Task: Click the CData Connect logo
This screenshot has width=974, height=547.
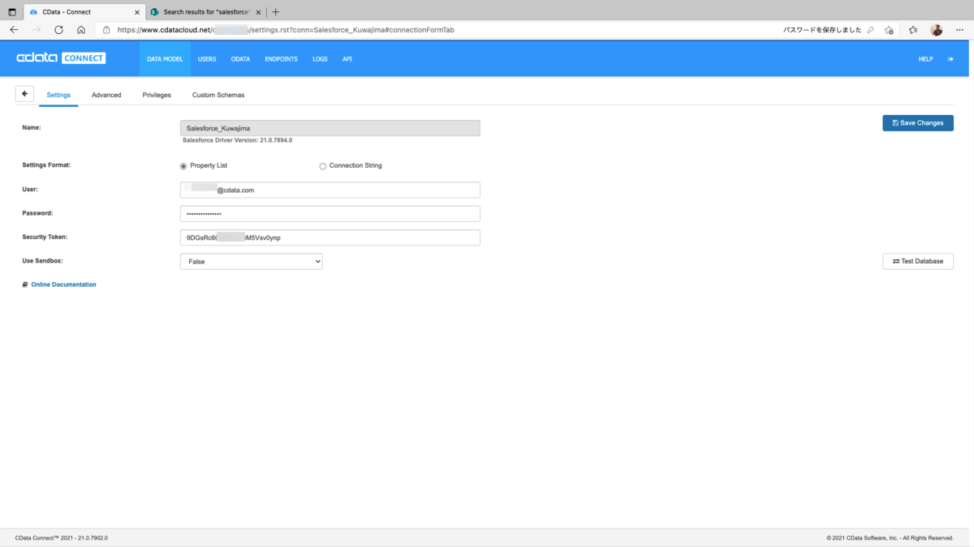Action: (x=61, y=58)
